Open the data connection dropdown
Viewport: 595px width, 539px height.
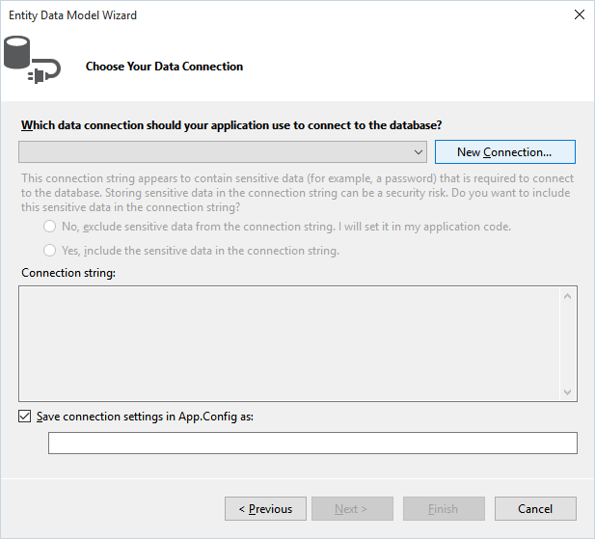click(x=223, y=152)
